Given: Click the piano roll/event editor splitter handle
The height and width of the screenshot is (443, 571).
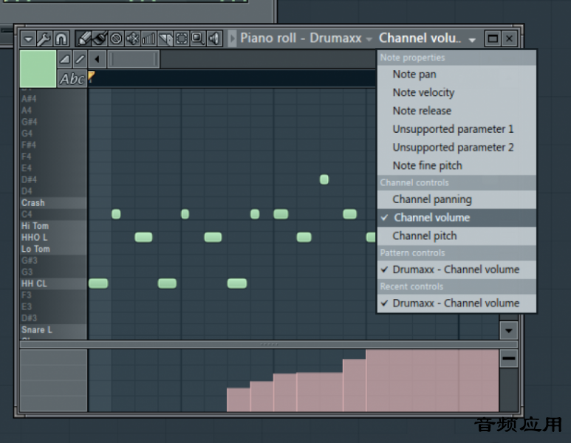Looking at the screenshot, I should click(269, 344).
